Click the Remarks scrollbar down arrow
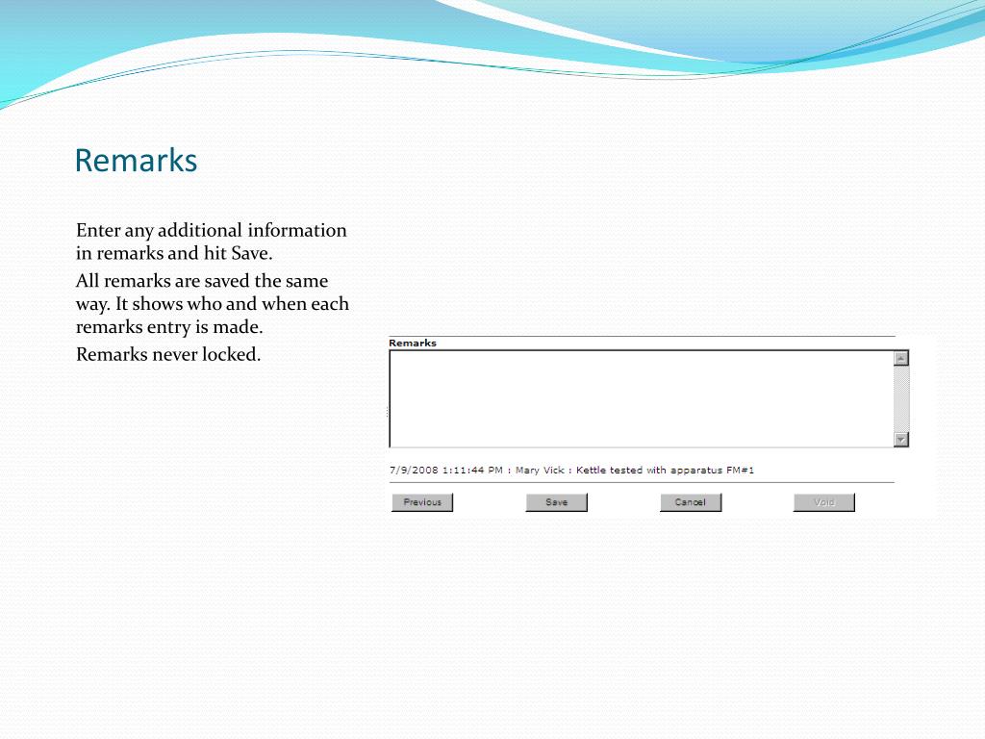The width and height of the screenshot is (985, 739). tap(901, 439)
